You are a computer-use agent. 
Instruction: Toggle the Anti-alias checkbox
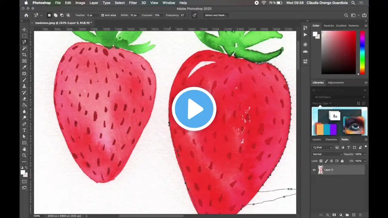coord(103,15)
